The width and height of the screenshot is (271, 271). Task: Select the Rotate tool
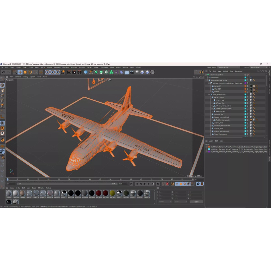point(30,72)
